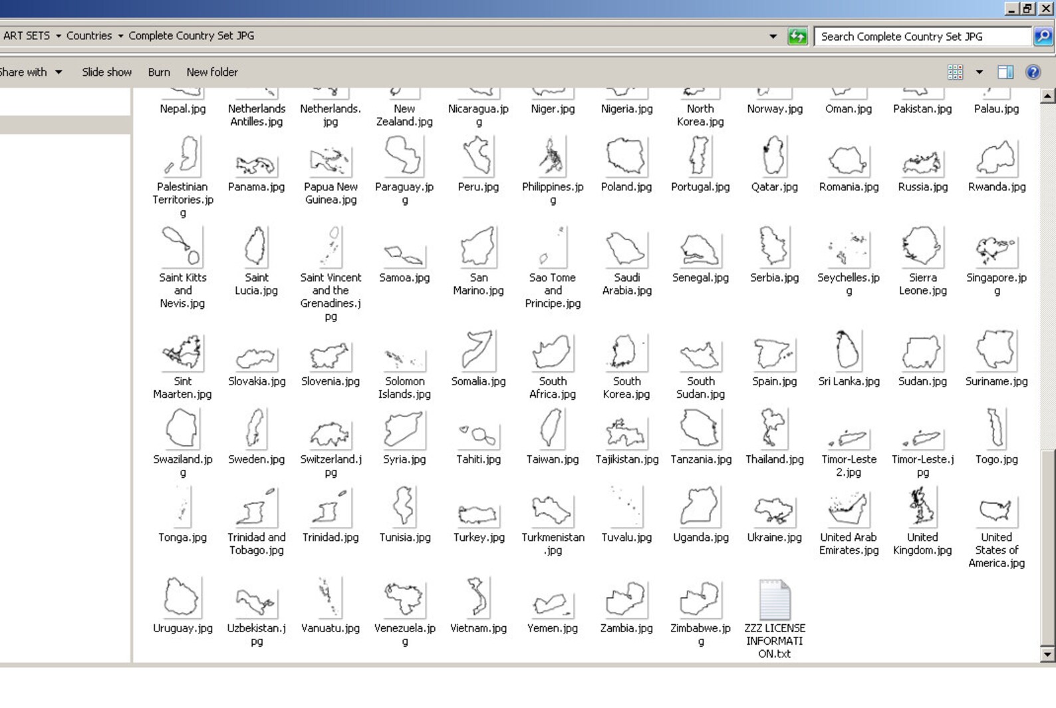This screenshot has width=1056, height=708.
Task: Select the Saint Kitts and Nevis.jpg icon
Action: pyautogui.click(x=182, y=247)
